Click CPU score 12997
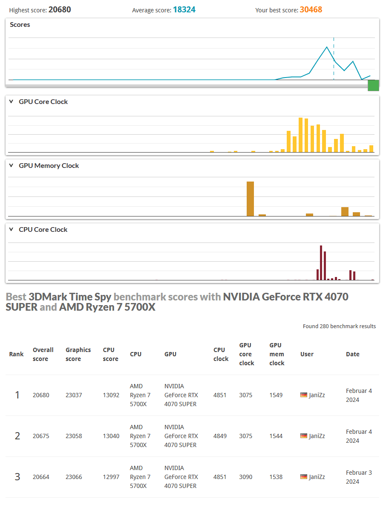This screenshot has height=505, width=386. point(111,477)
